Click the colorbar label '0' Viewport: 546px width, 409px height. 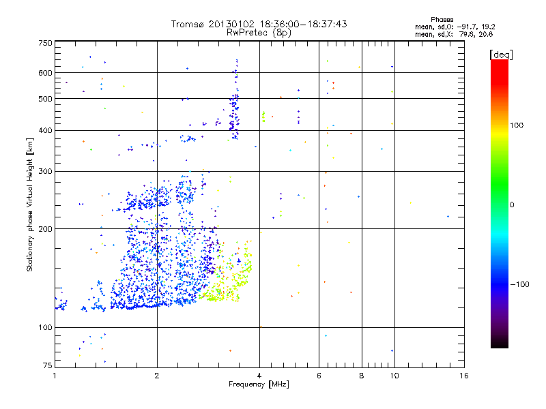[512, 205]
